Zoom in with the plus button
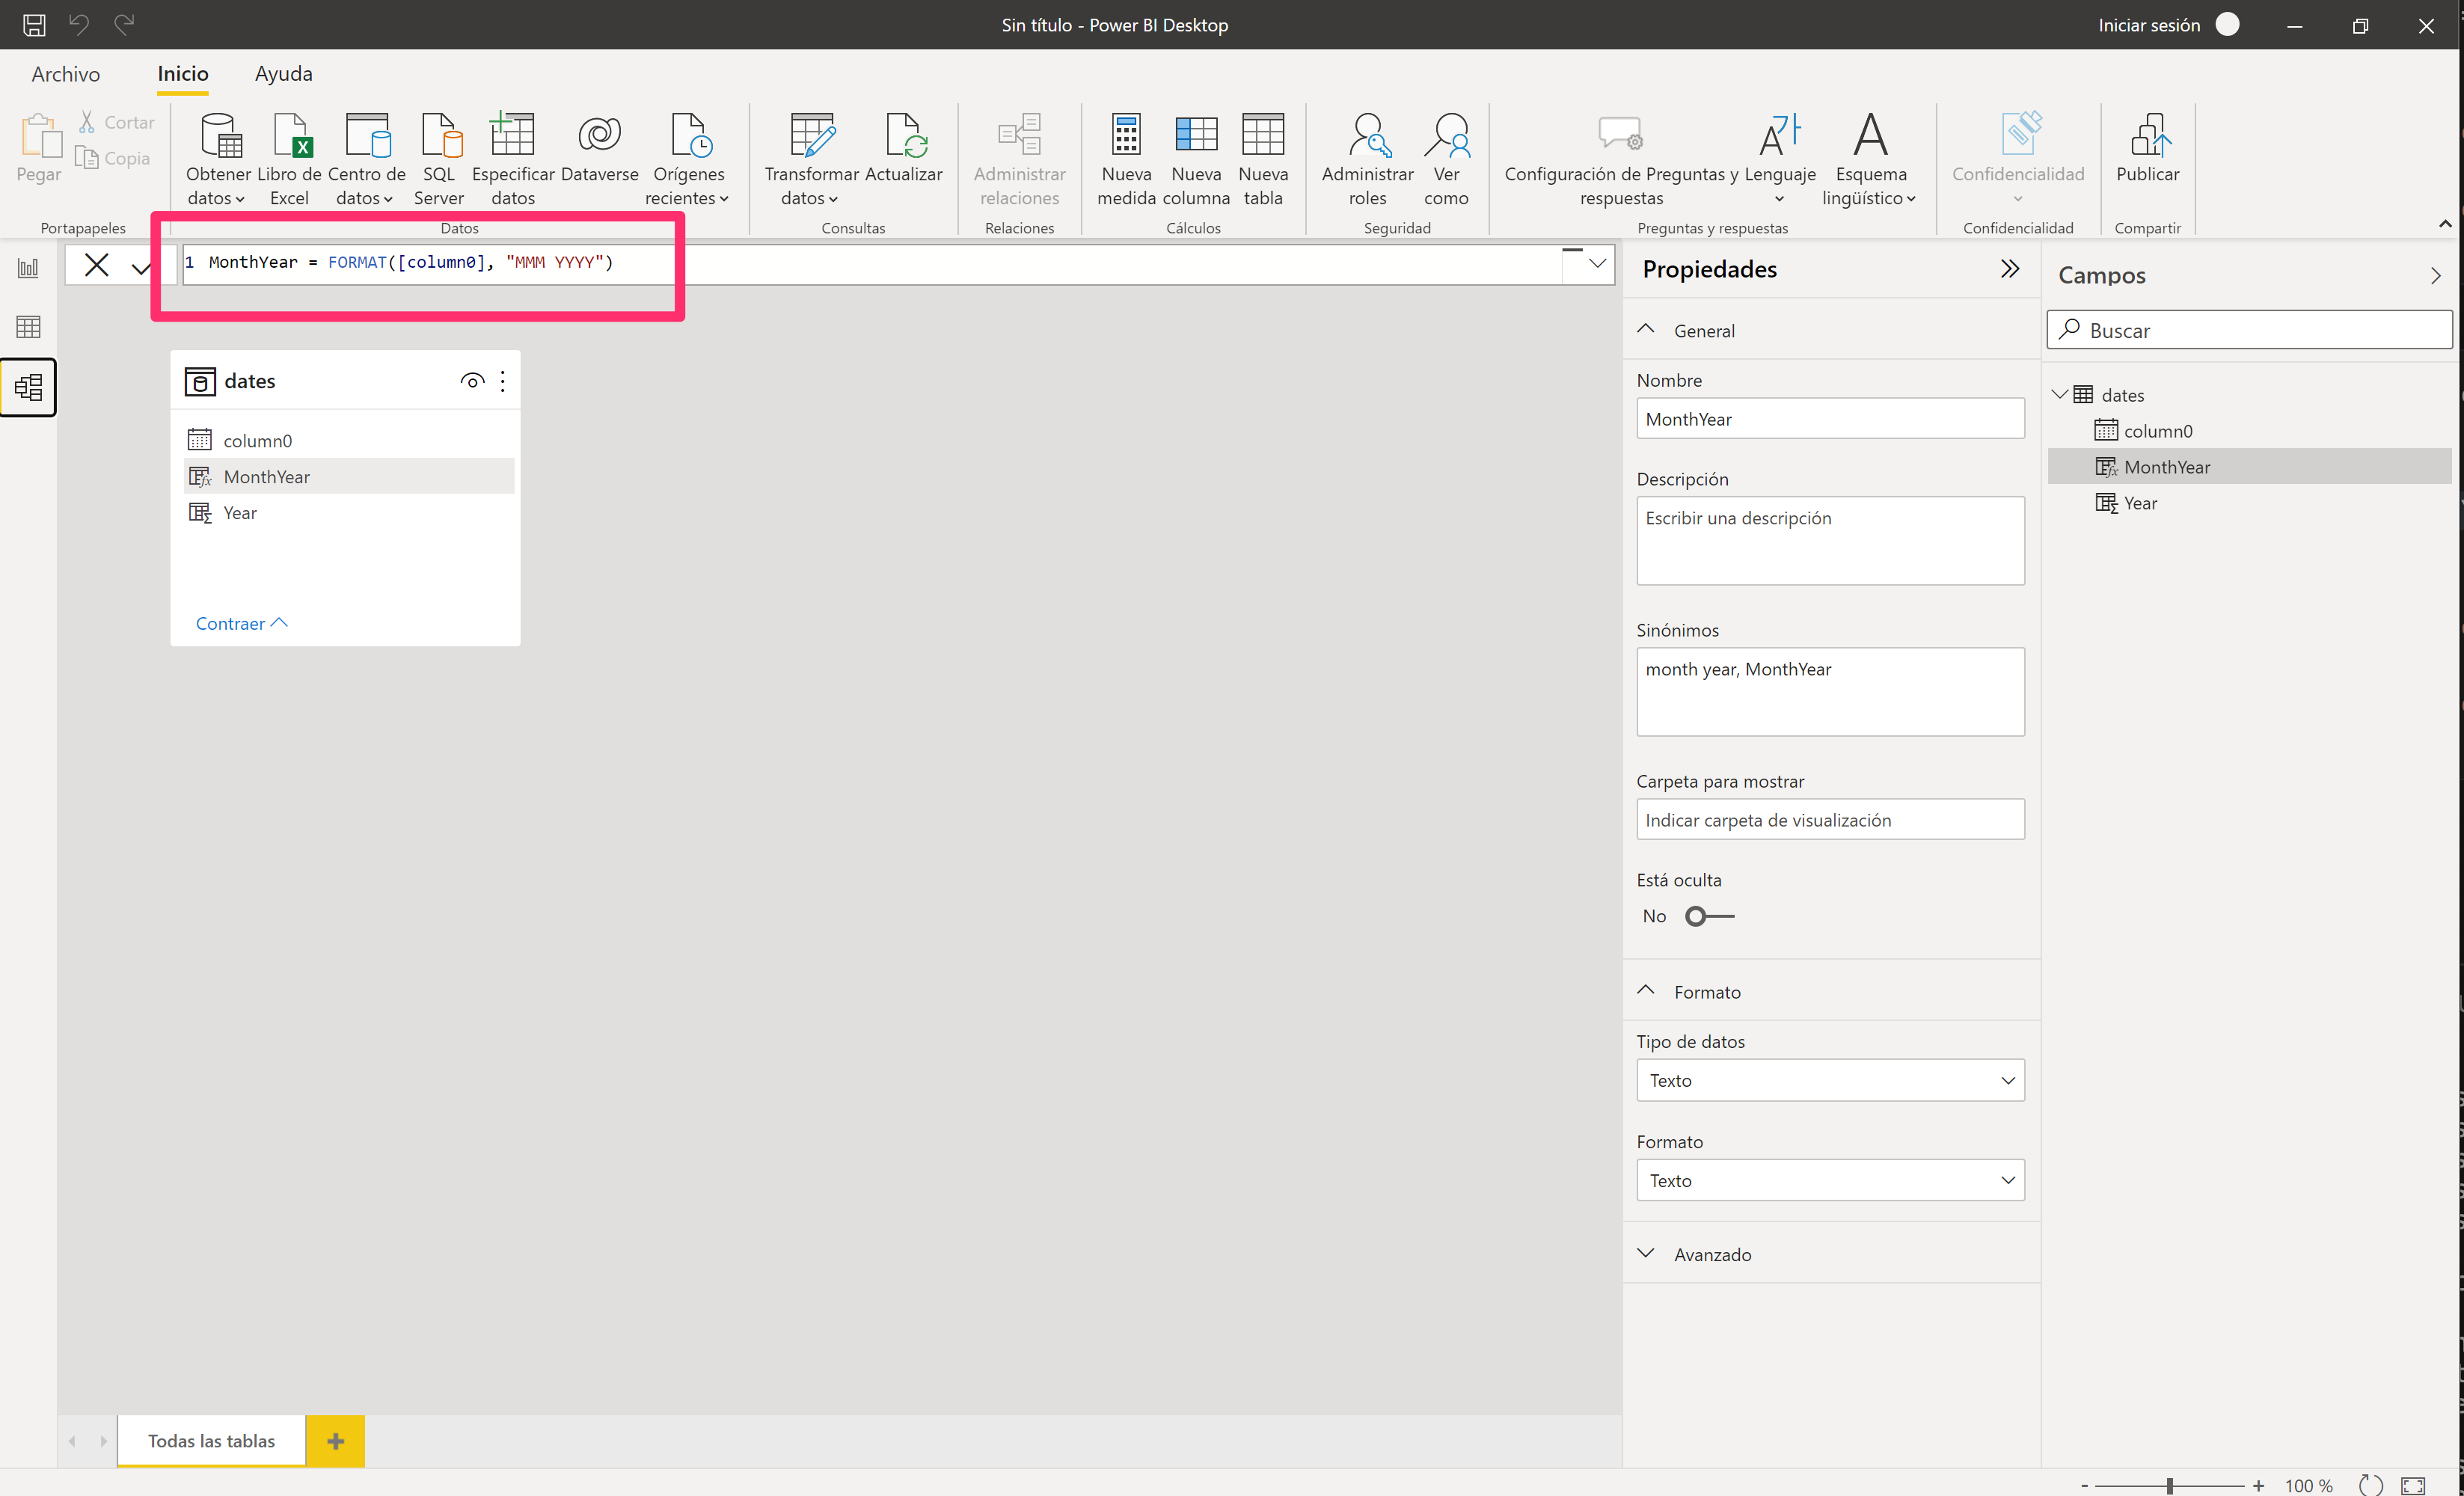 [2258, 1485]
